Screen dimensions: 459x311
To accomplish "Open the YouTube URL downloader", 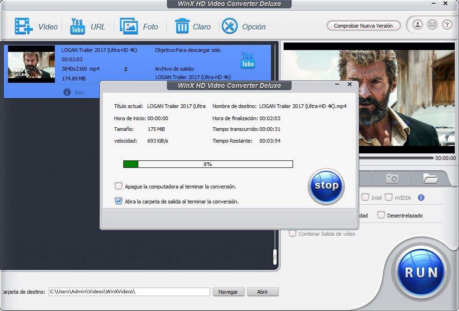I will point(77,26).
